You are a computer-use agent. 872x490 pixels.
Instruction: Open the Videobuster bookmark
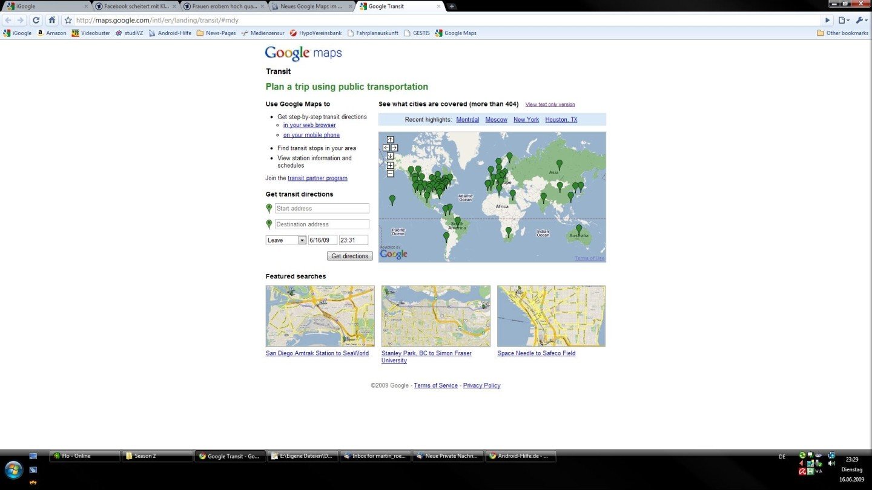click(x=91, y=33)
